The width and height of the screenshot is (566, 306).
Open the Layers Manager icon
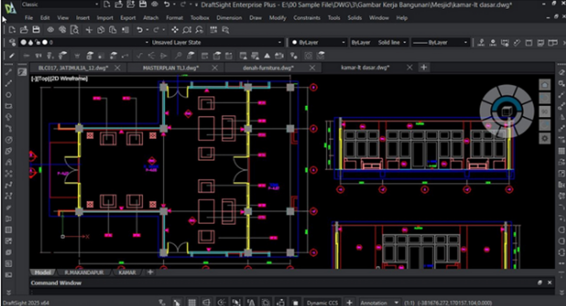[x=12, y=42]
